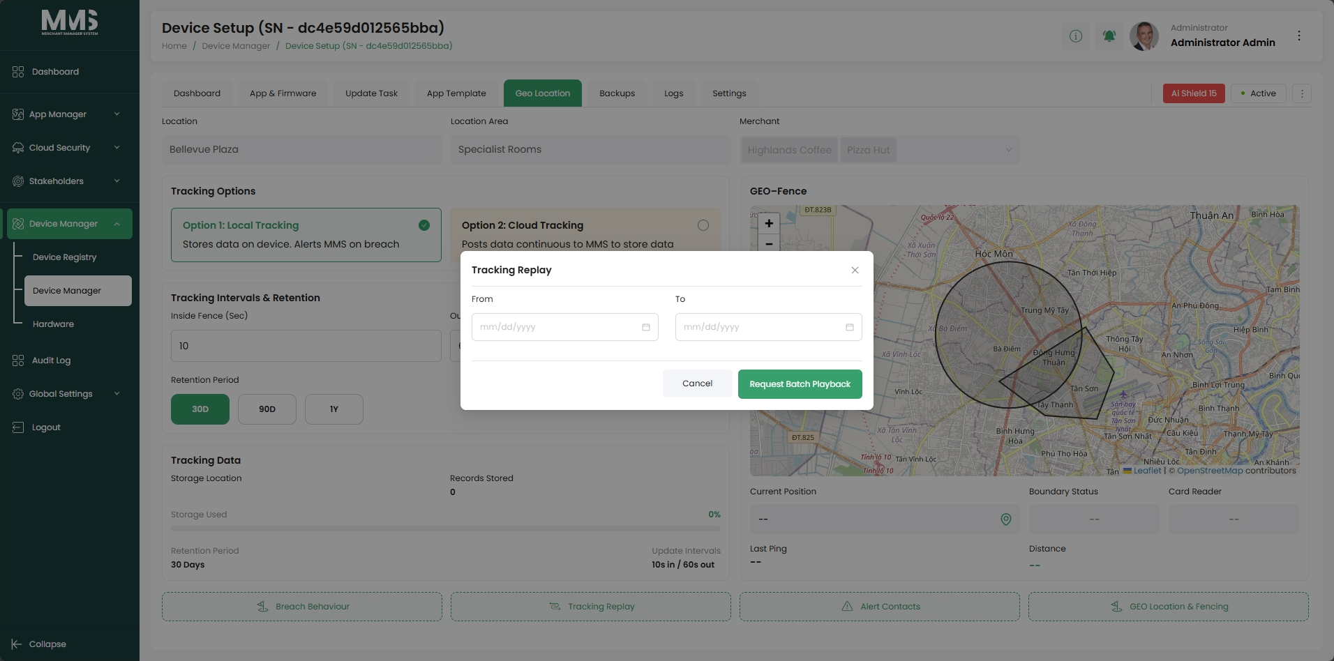Screen dimensions: 1334x661
Task: Open the Merchant dropdown arrow
Action: 1008,150
